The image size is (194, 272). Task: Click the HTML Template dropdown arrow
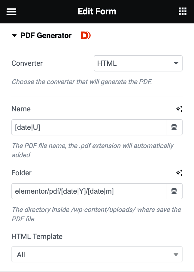pos(176,255)
